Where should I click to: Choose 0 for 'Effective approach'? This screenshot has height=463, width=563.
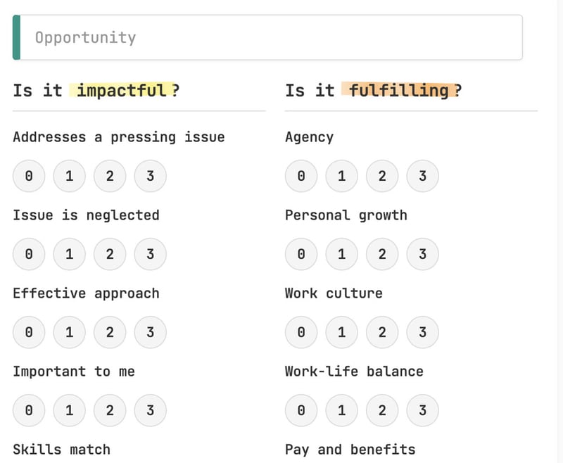(x=29, y=333)
